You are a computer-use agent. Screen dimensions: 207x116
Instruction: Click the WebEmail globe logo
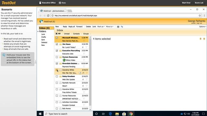[x=41, y=22]
